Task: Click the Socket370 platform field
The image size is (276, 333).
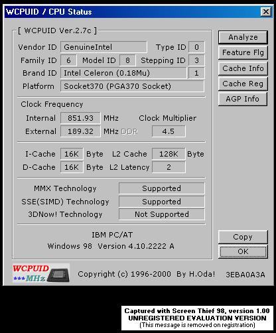Action: click(132, 86)
